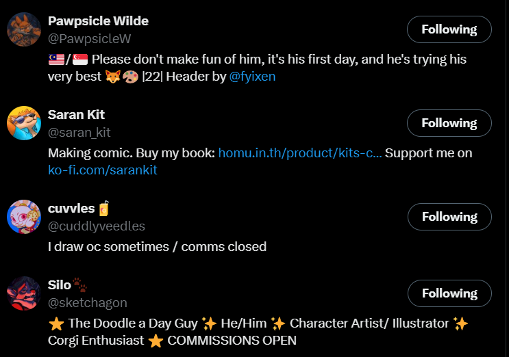509x357 pixels.
Task: Unfollow Silo using the Following button
Action: [x=449, y=293]
